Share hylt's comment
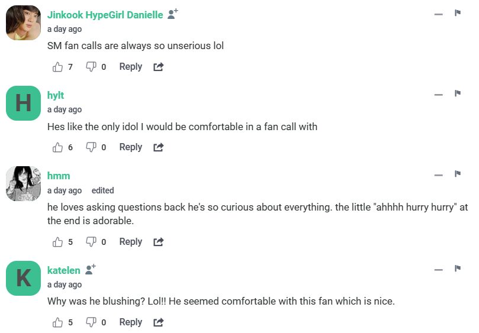Screen dimensions: 479x333 (x=158, y=147)
